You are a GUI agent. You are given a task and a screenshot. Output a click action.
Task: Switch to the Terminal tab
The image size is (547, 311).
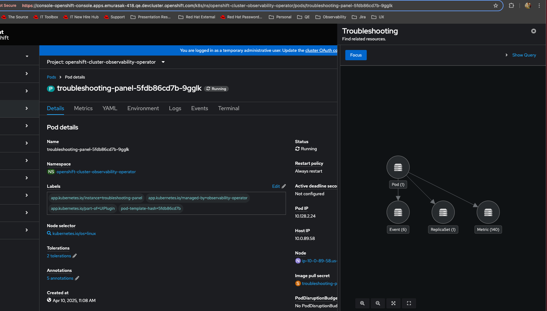[228, 108]
